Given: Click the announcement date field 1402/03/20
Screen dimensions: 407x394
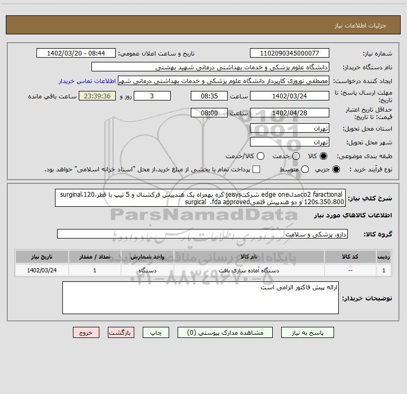Looking at the screenshot, I should (x=76, y=53).
